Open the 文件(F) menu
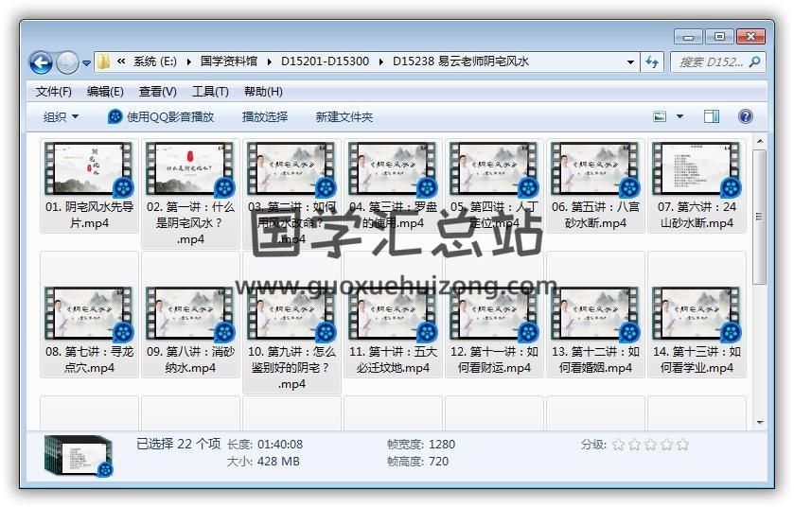Viewport: 794px width, 508px height. pos(54,92)
